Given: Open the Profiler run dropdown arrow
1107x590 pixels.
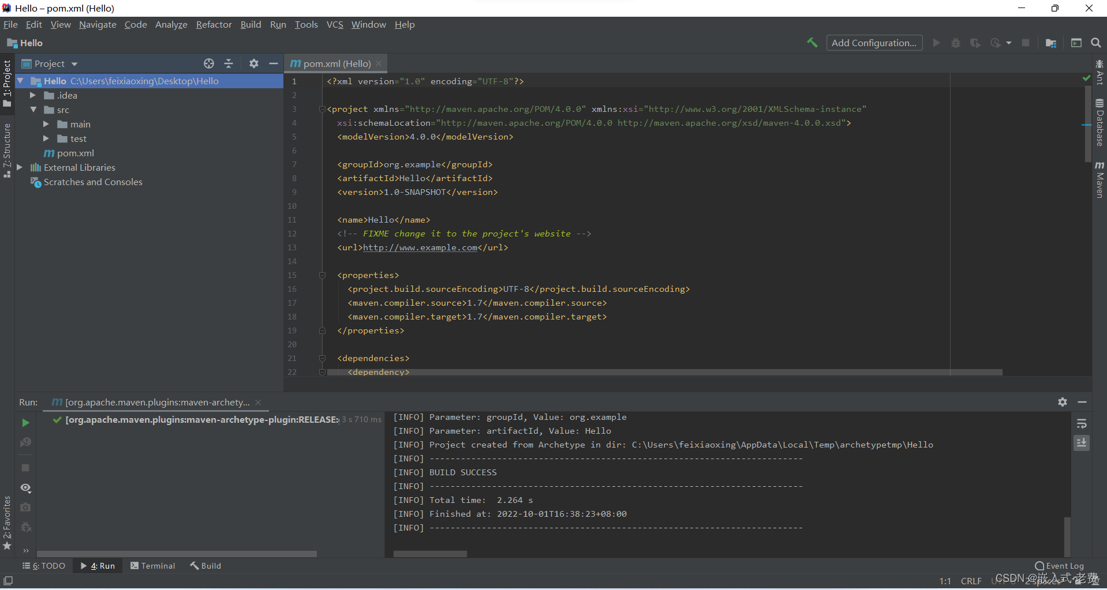Looking at the screenshot, I should pos(1009,43).
